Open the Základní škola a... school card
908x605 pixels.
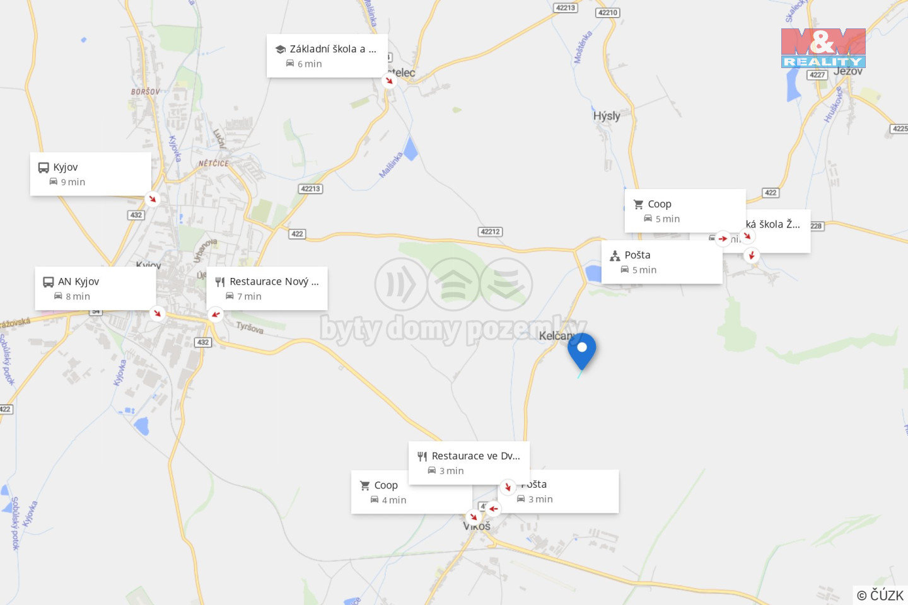tap(327, 56)
